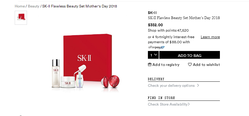The image size is (249, 116).
Task: Expand Check your delivery options
Action: point(173,85)
